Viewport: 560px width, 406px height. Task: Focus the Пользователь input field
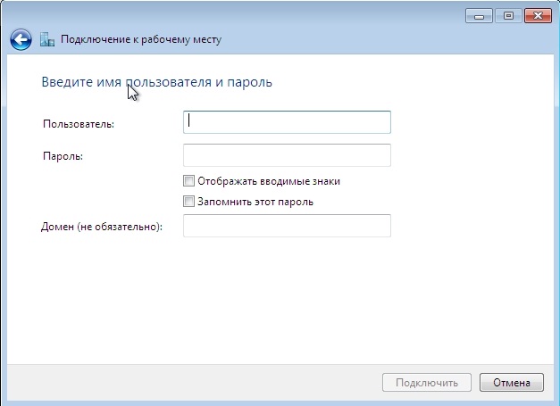click(x=287, y=122)
